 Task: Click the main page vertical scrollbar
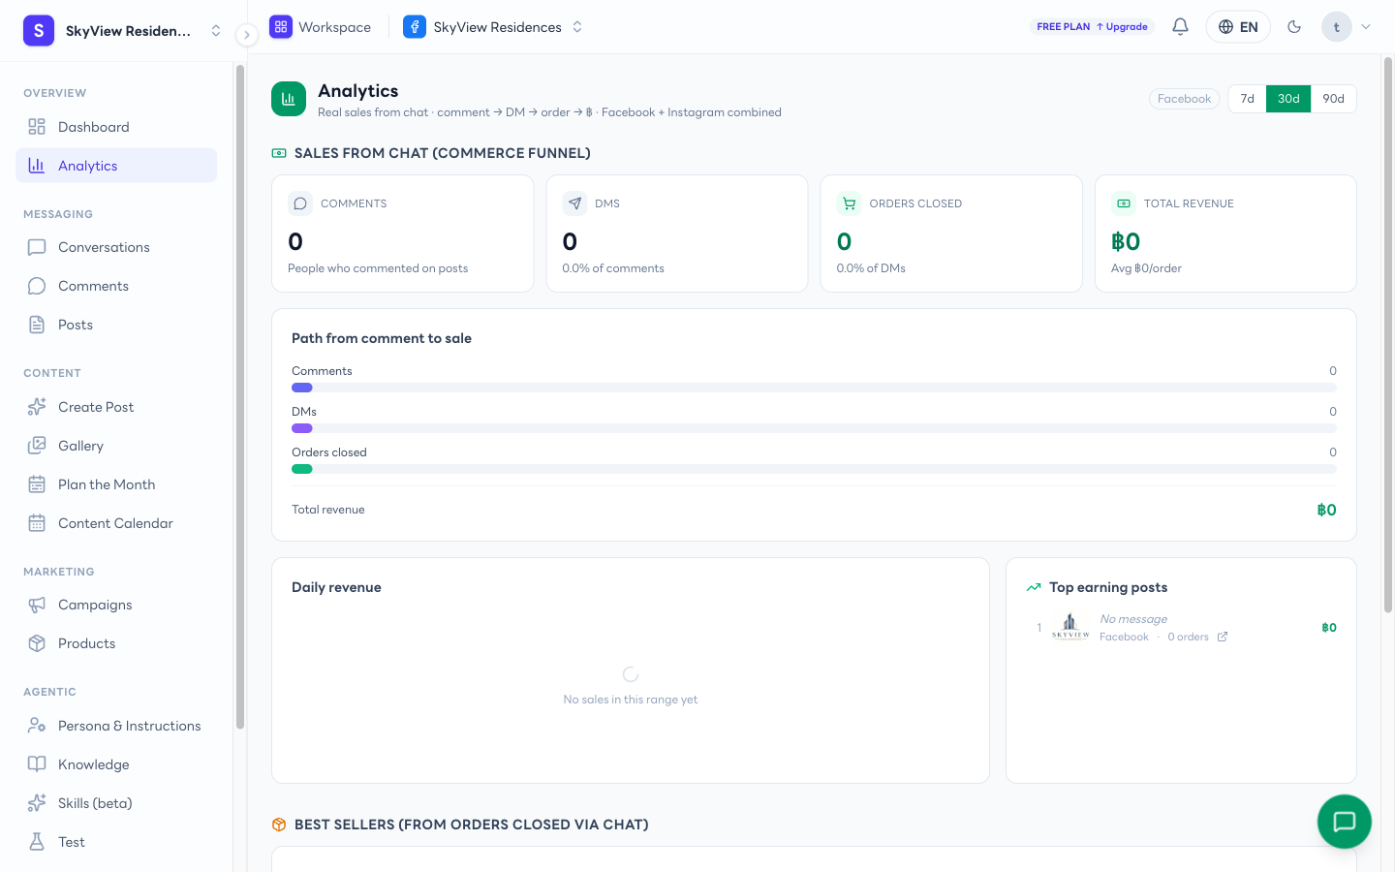click(1387, 334)
